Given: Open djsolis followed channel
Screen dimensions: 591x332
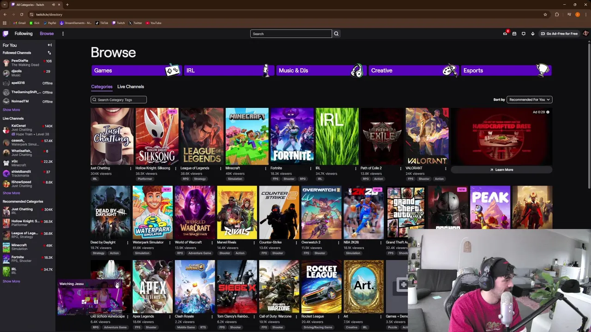Looking at the screenshot, I should (x=28, y=73).
